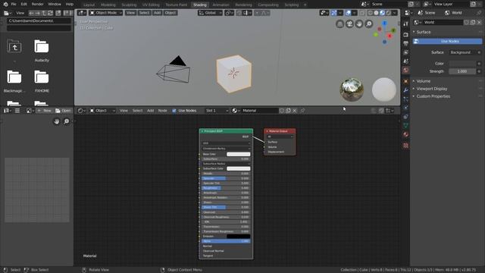Click the Base Color swatch on Principled BSDF

click(x=239, y=154)
